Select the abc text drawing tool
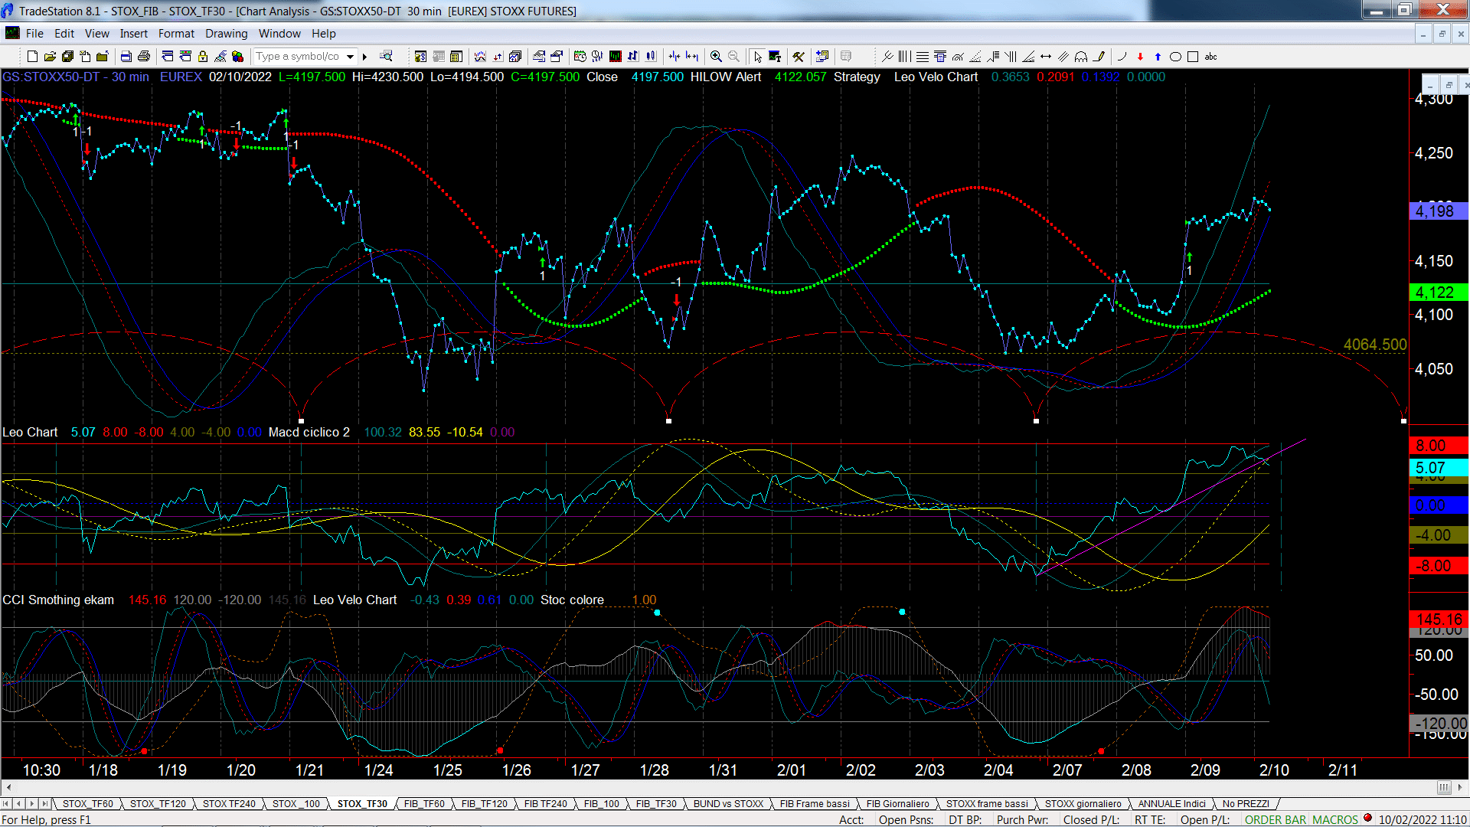 (x=1210, y=57)
